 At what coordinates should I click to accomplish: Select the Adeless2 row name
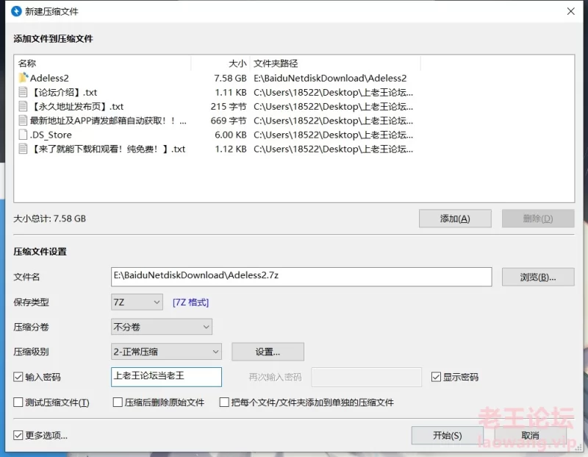(x=49, y=78)
